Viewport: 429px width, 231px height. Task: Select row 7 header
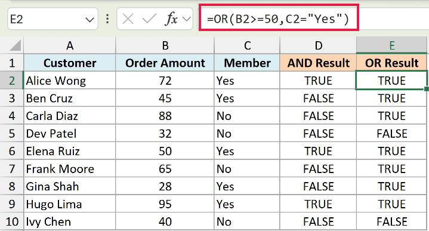click(12, 168)
